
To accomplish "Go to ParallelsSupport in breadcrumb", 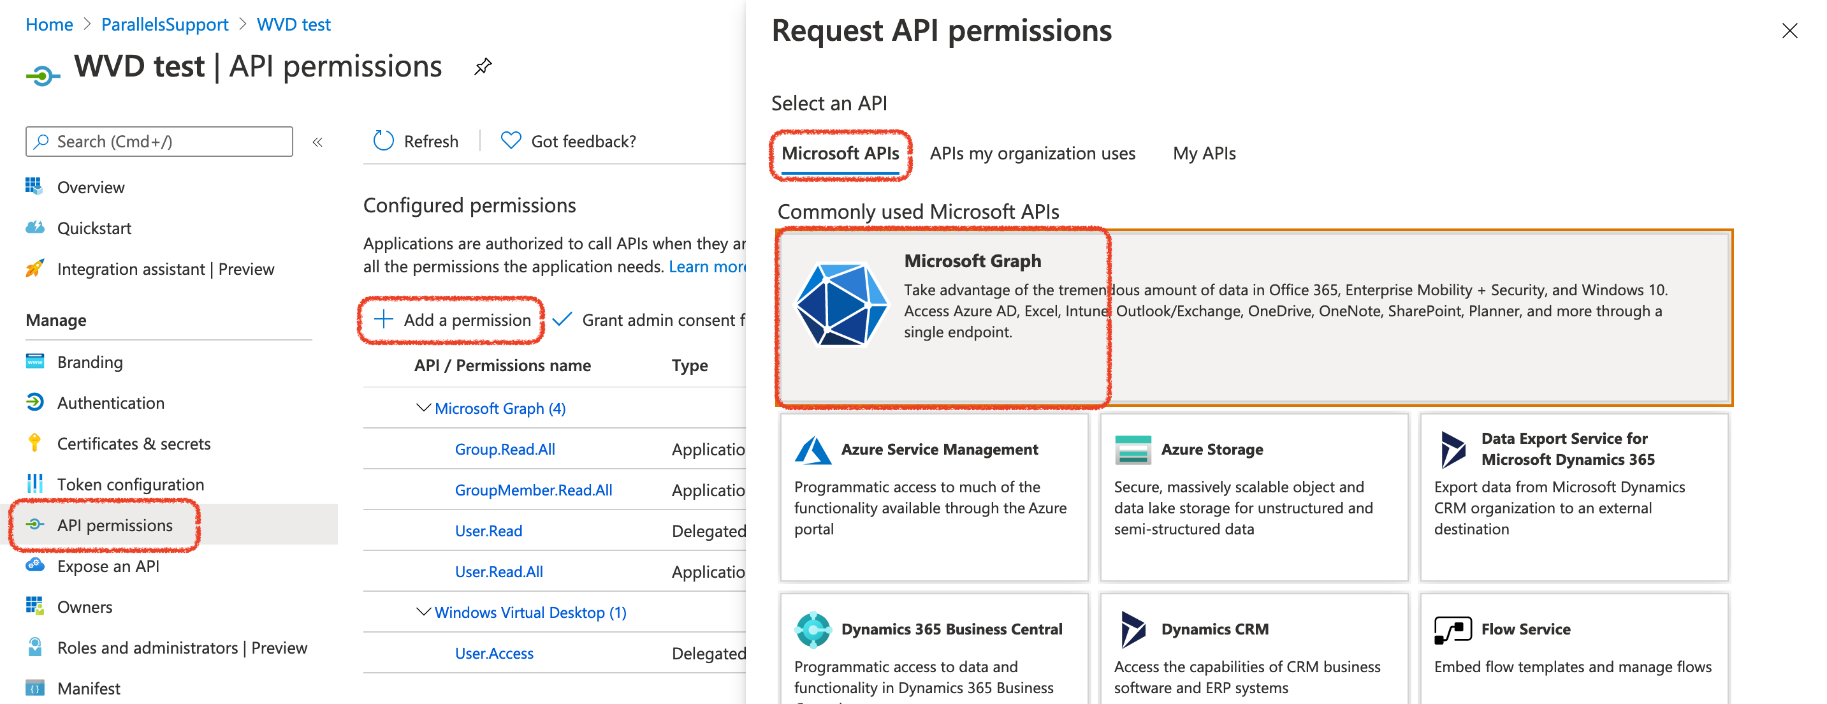I will click(164, 24).
